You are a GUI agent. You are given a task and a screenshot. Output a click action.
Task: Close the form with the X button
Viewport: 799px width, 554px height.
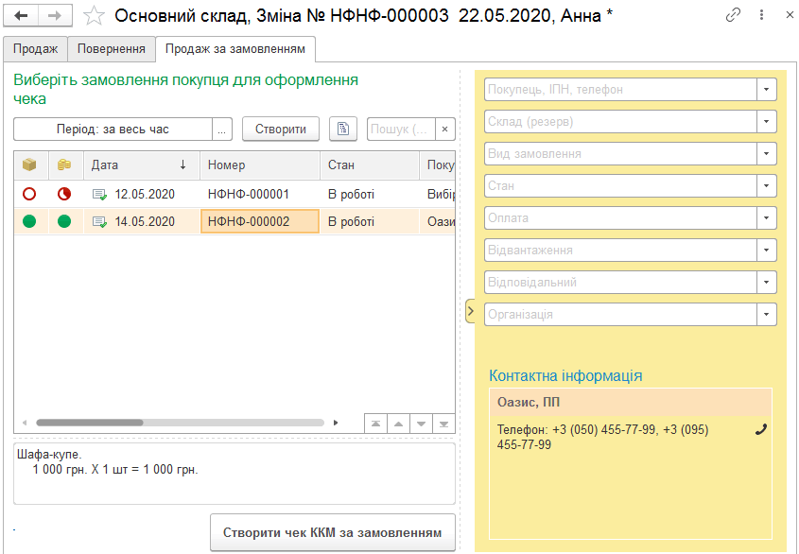point(790,15)
